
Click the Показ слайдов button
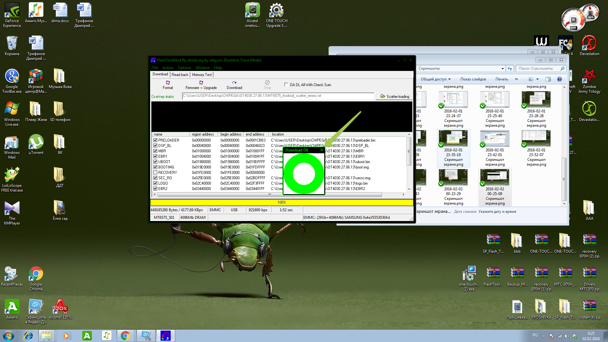point(473,79)
